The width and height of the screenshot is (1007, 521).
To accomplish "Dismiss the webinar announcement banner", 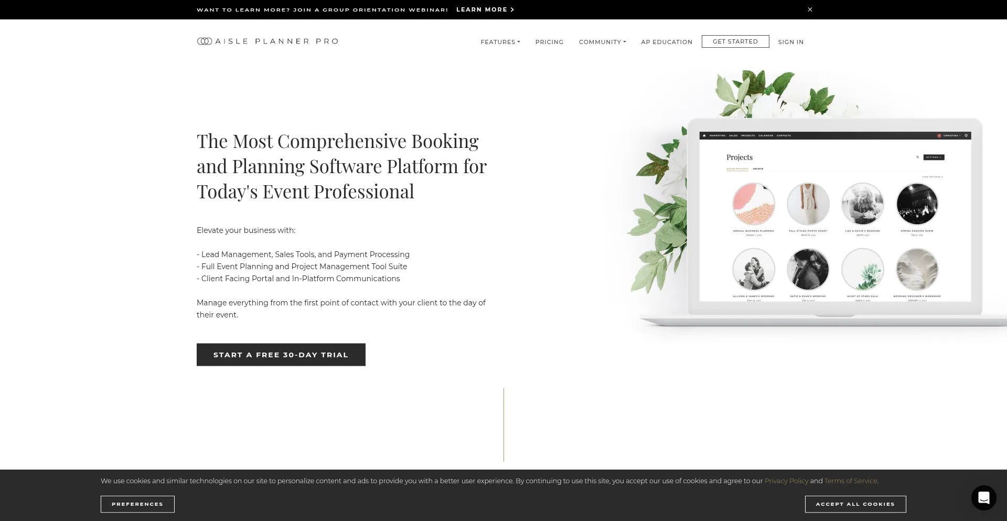I will (x=810, y=9).
